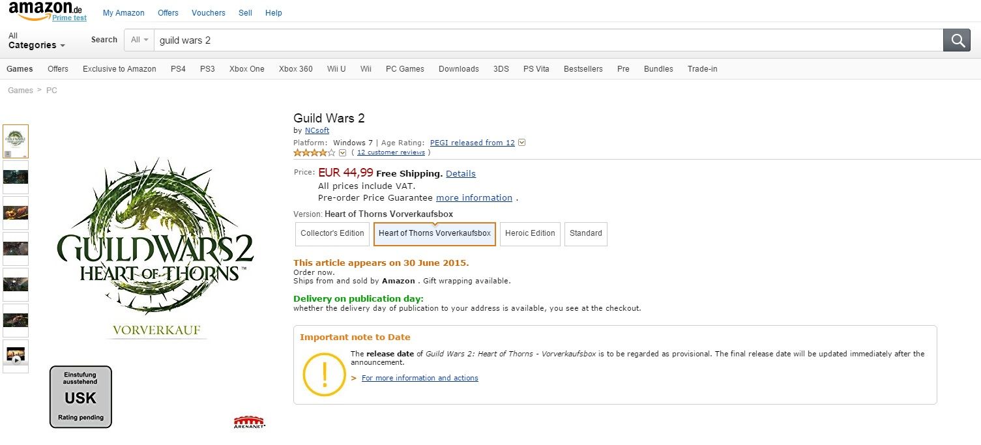Select the Standard version option
The height and width of the screenshot is (445, 981).
(585, 234)
